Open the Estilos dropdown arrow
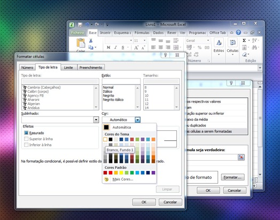280x220 pixels. click(219, 54)
